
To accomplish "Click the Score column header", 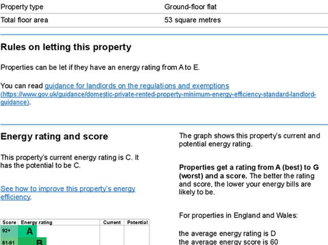I will click(9, 222).
